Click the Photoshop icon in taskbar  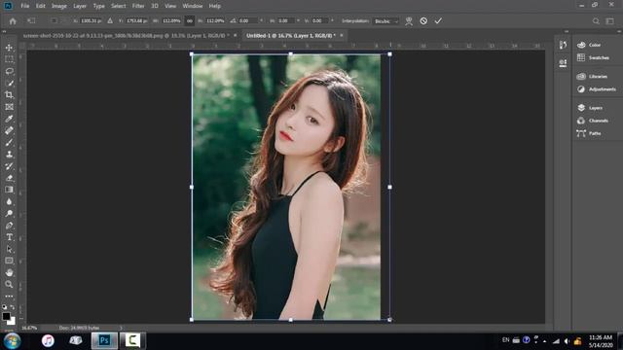pos(104,340)
